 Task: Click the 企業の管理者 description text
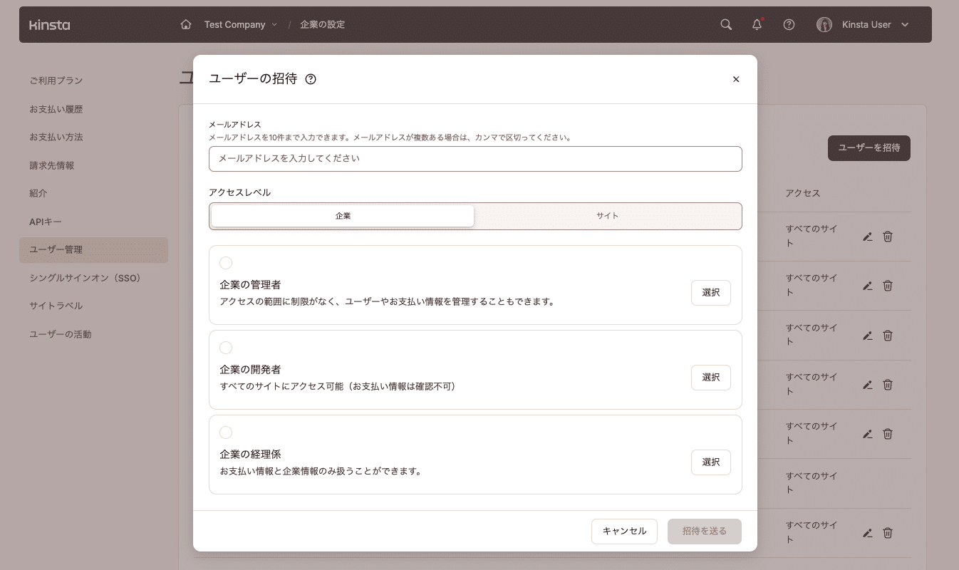pos(387,301)
